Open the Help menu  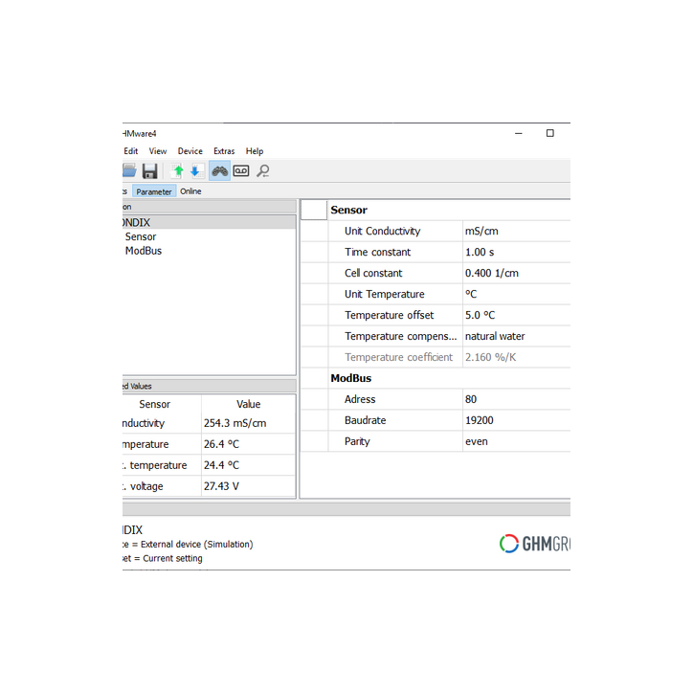pyautogui.click(x=255, y=151)
